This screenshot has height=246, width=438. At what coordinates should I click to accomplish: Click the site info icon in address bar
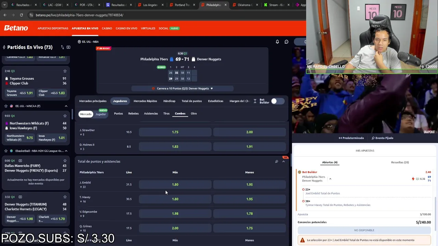click(x=31, y=15)
